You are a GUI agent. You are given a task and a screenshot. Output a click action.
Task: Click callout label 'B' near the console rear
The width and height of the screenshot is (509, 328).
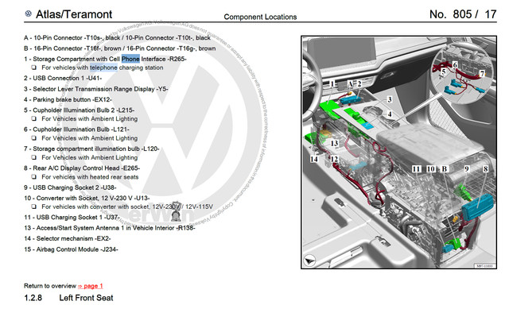pos(445,169)
